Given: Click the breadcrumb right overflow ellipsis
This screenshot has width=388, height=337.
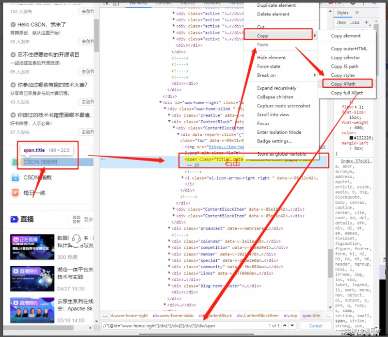Looking at the screenshot, I should pyautogui.click(x=328, y=316).
